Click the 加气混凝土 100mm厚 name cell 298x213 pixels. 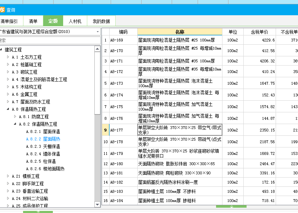click(180, 107)
